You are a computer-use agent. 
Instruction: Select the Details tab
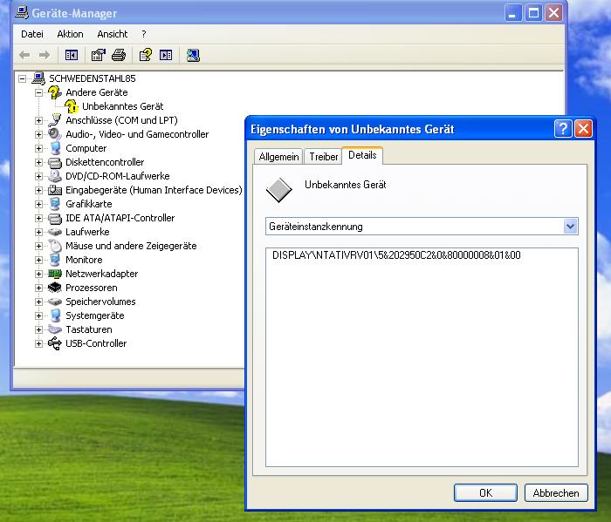coord(362,155)
